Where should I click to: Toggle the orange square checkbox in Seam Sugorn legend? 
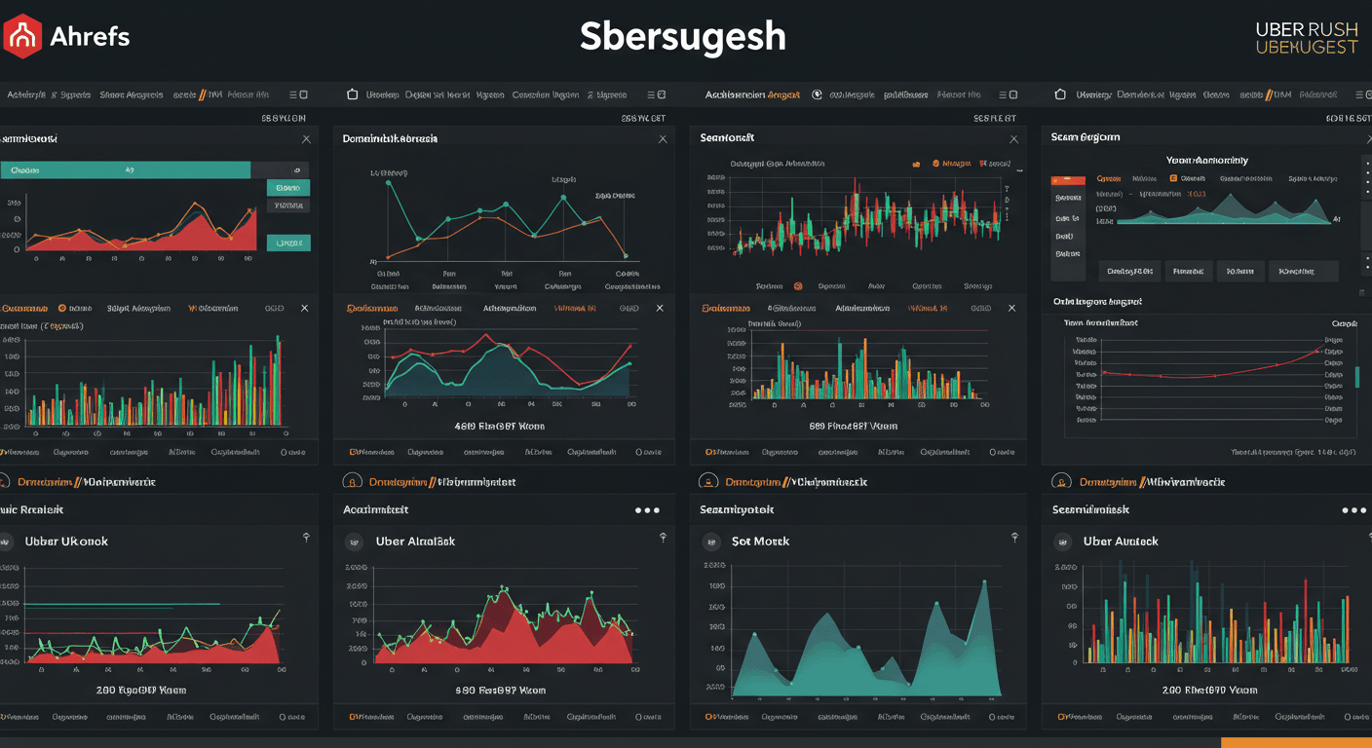1173,179
